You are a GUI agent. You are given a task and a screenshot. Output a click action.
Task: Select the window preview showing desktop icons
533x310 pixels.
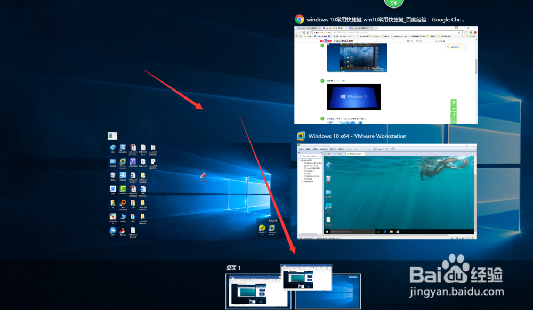coord(199,192)
